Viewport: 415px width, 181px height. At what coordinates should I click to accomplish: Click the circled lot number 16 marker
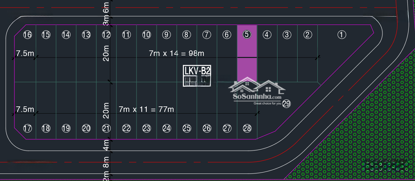click(27, 35)
